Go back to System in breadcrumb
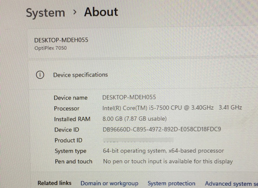Screen dimensions: 258x188 pyautogui.click(x=45, y=13)
